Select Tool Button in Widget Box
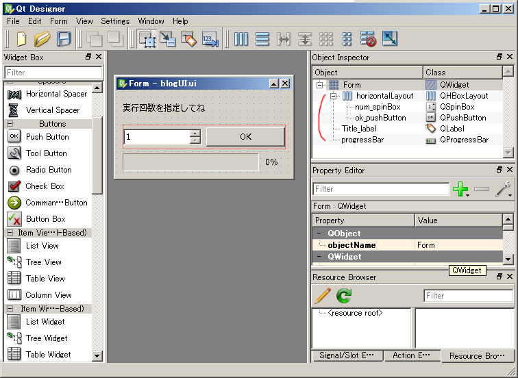The image size is (518, 378). point(47,153)
